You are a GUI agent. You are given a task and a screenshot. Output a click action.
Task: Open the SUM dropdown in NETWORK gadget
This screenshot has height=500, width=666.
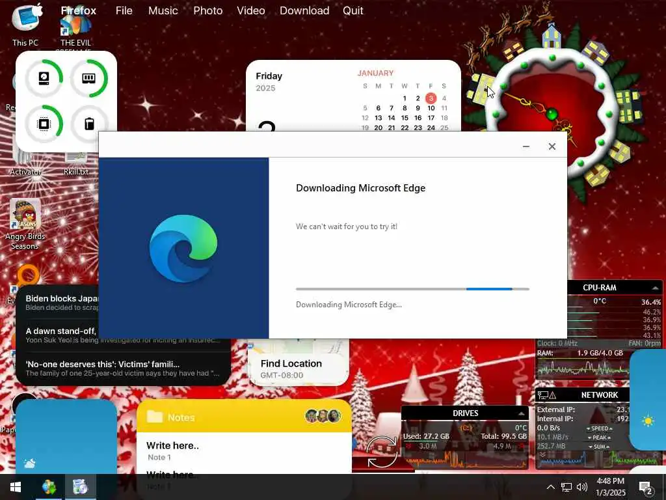(599, 447)
